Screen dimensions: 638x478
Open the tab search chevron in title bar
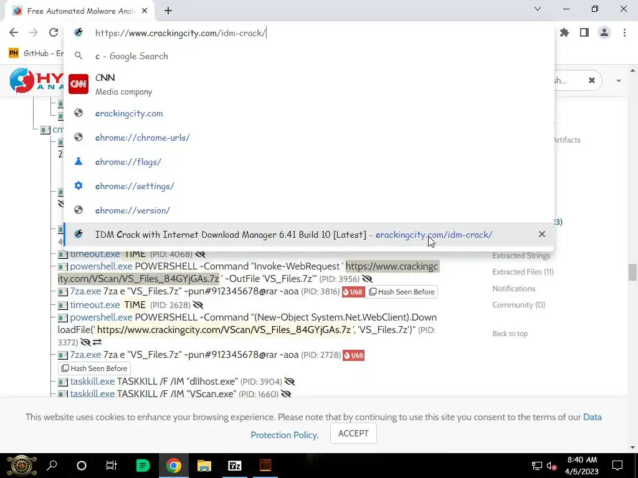[538, 9]
